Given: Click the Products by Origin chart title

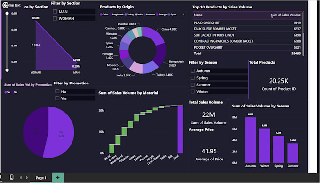Looking at the screenshot, I should (117, 7).
